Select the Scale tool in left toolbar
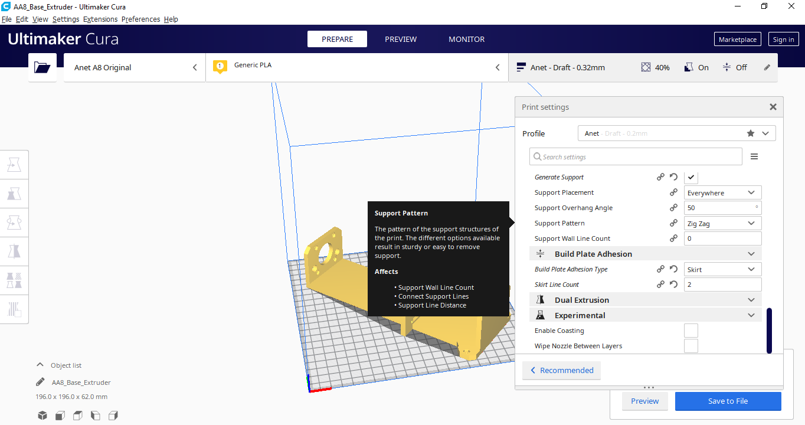 14,194
